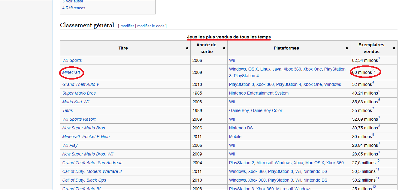Sort by Plateformes column sort arrows
The image size is (405, 190).
click(347, 48)
